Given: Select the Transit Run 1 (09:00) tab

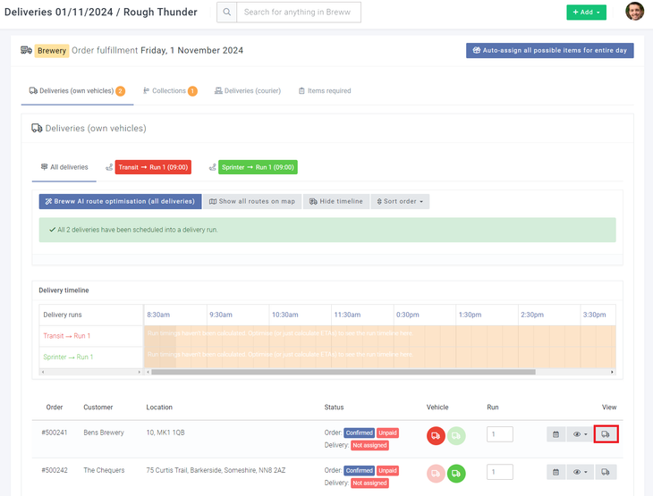Looking at the screenshot, I should 153,167.
